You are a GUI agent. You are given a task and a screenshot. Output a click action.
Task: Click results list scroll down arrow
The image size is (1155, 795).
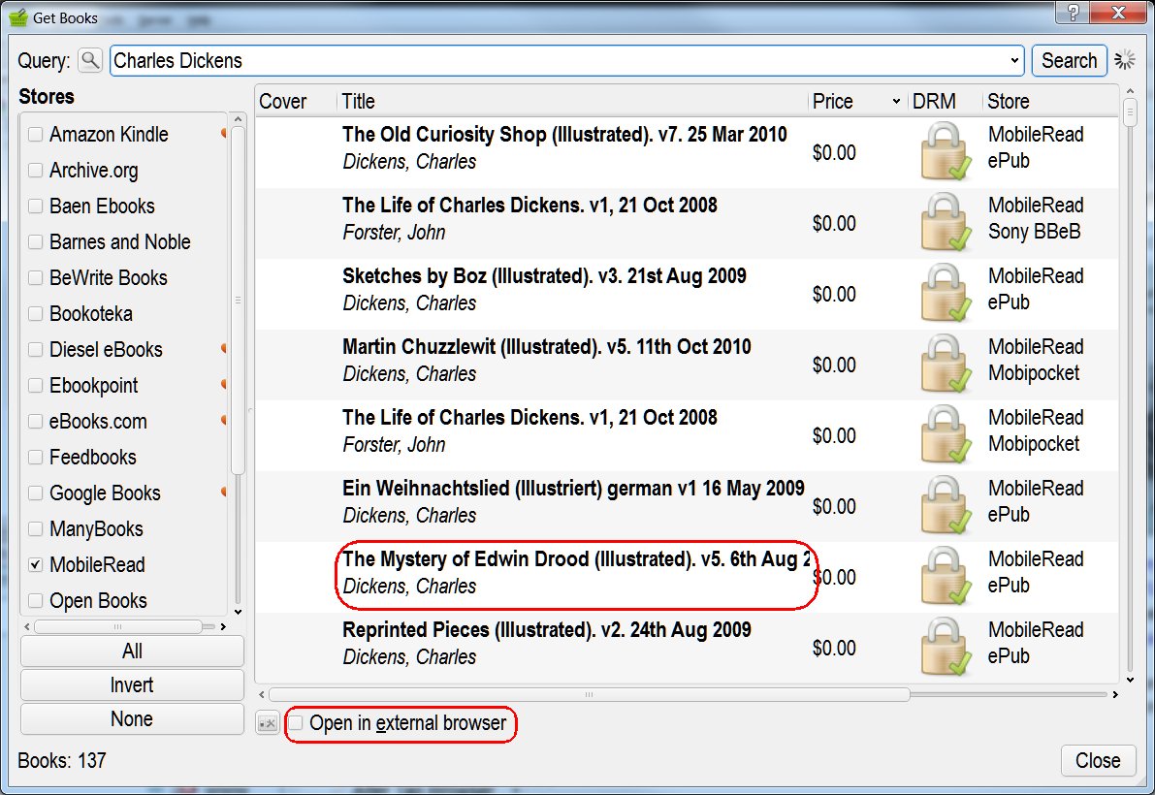click(x=1130, y=680)
